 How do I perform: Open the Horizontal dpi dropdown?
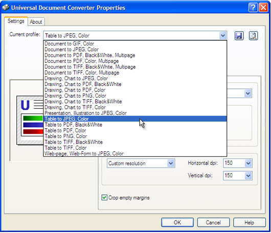click(248, 163)
